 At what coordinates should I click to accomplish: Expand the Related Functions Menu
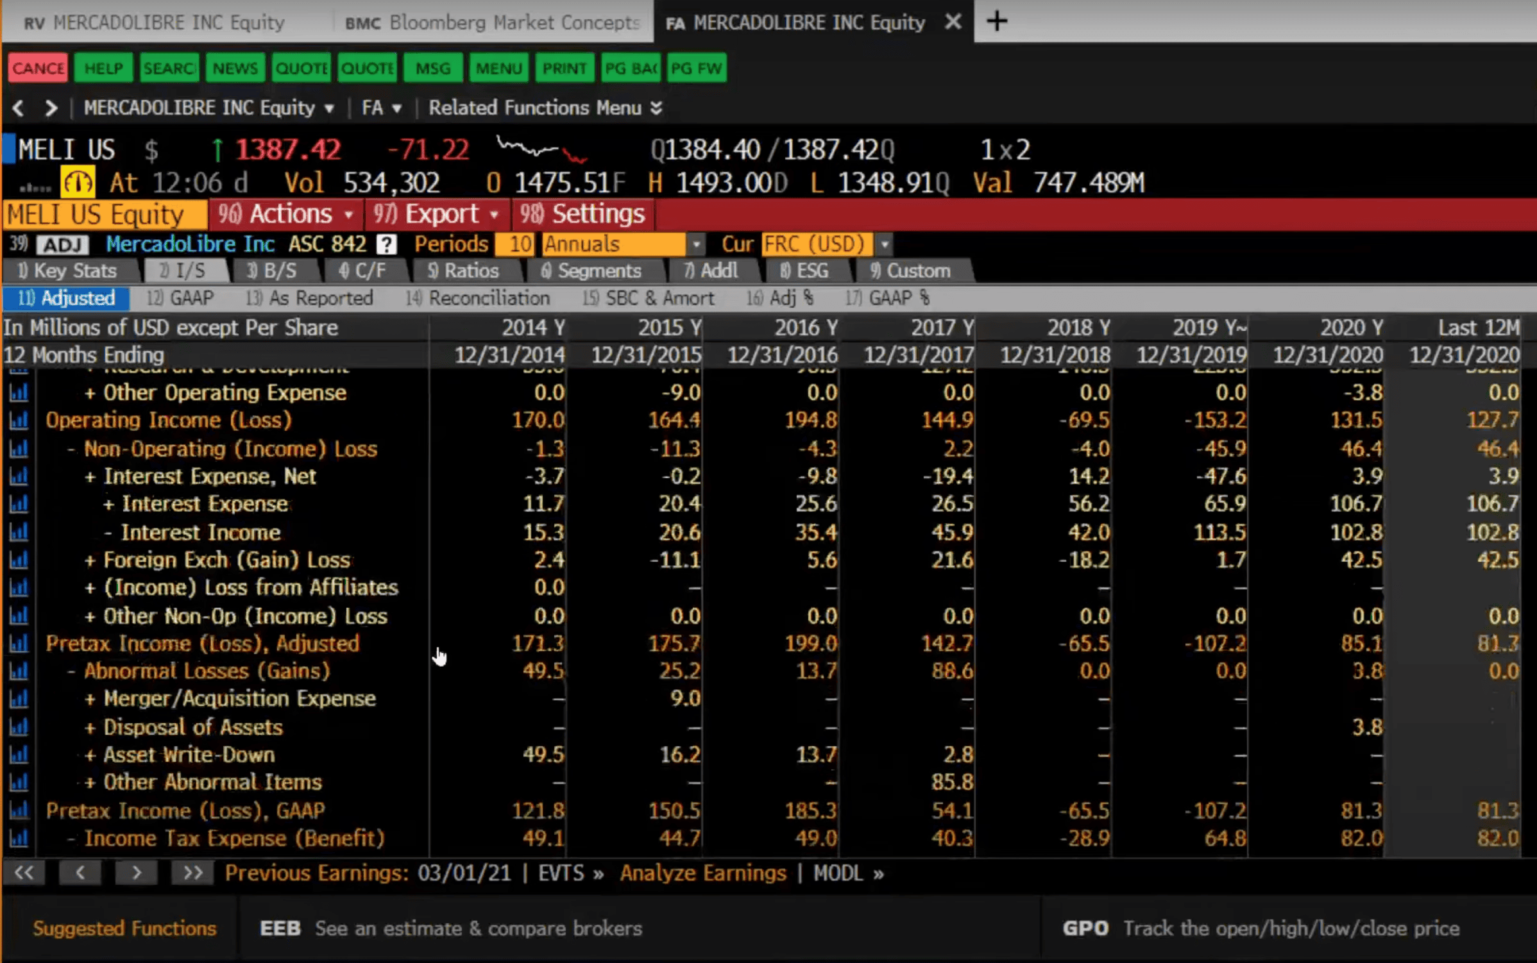coord(545,108)
